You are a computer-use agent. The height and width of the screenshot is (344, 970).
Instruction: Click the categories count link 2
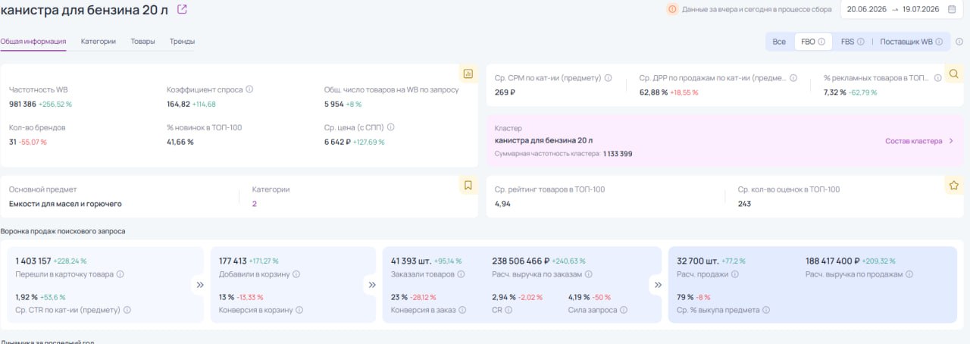[x=255, y=204]
